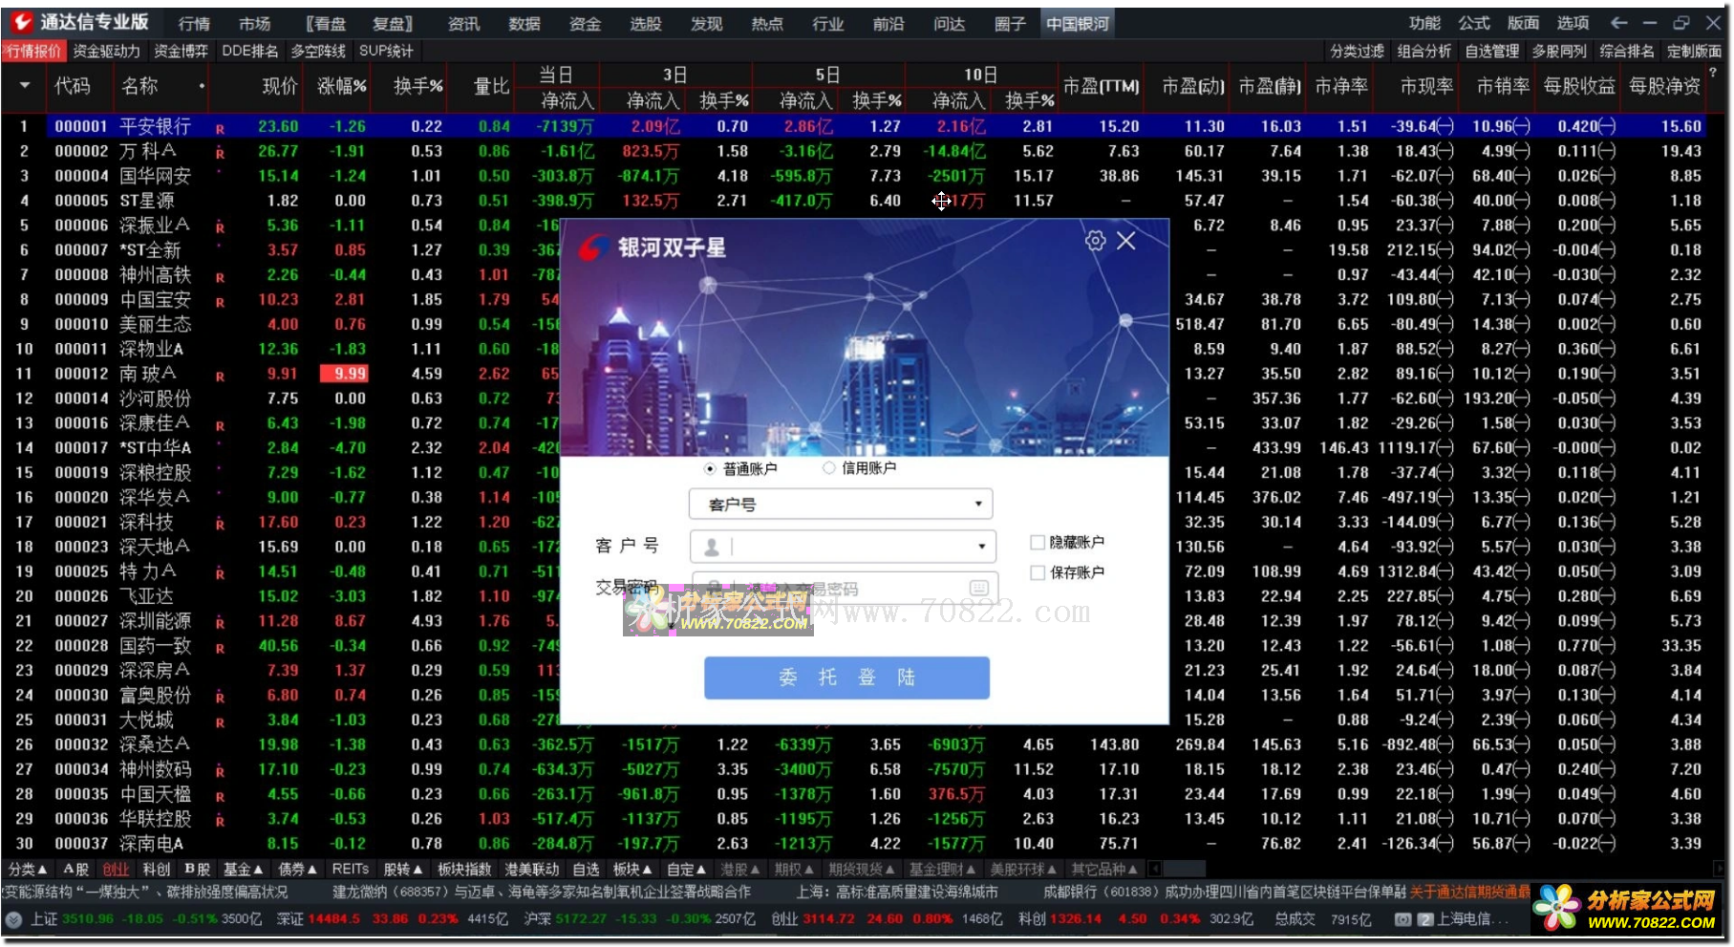The image size is (1734, 947).
Task: Sort by the 市盈(TTM) column header
Action: (x=1101, y=86)
